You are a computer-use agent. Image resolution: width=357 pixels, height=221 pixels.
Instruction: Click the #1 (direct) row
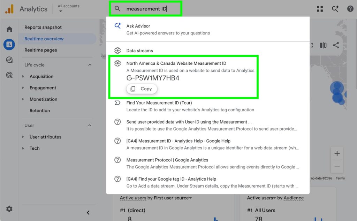point(132,210)
